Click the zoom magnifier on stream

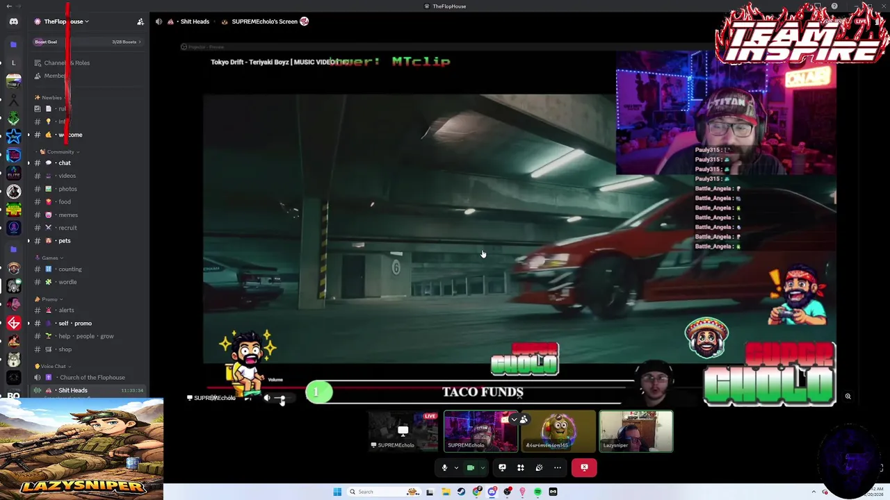pyautogui.click(x=848, y=397)
